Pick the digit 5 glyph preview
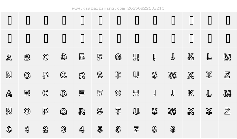This screenshot has height=139, width=237. pos(100,129)
